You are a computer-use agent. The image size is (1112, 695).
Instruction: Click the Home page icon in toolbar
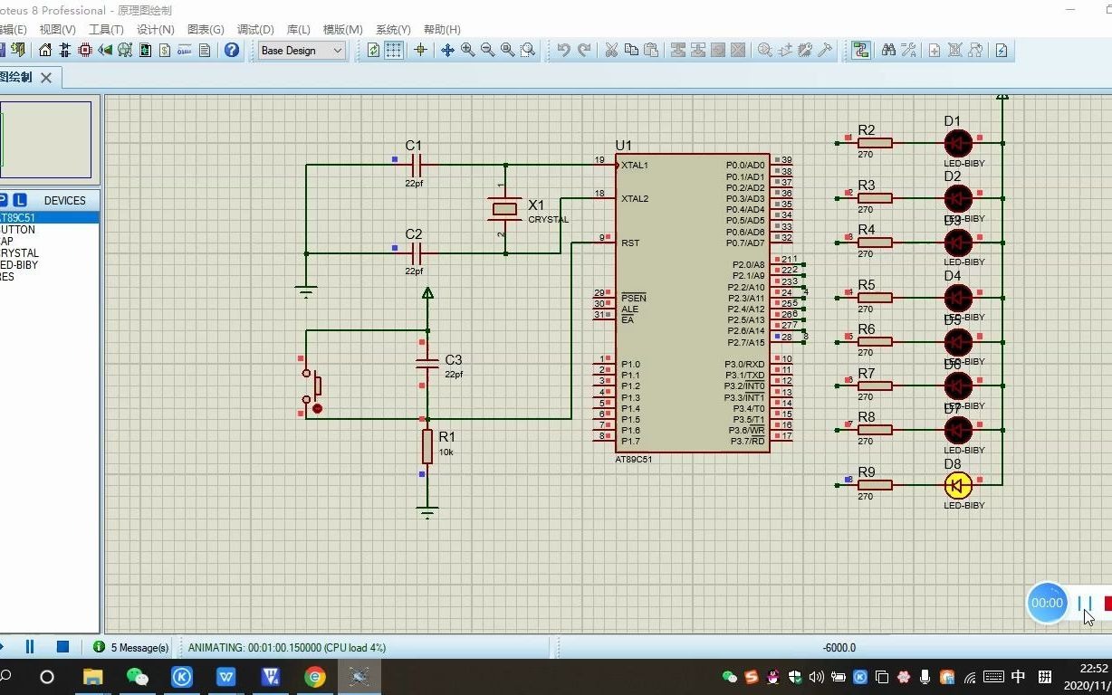(45, 51)
